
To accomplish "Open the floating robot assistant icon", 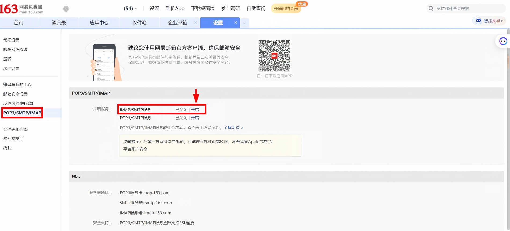I will click(503, 41).
